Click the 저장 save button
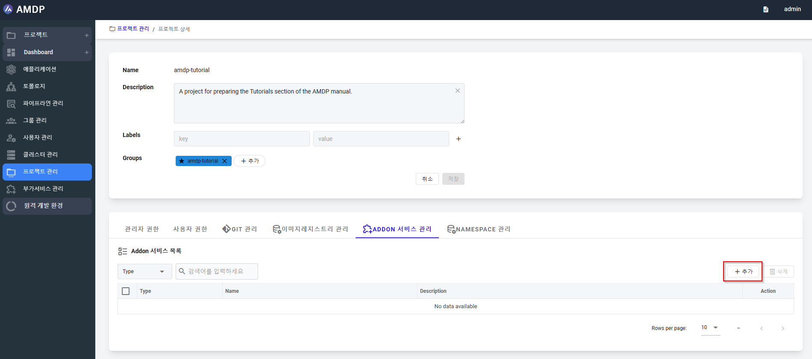Screen dimensions: 812x359 pos(453,179)
